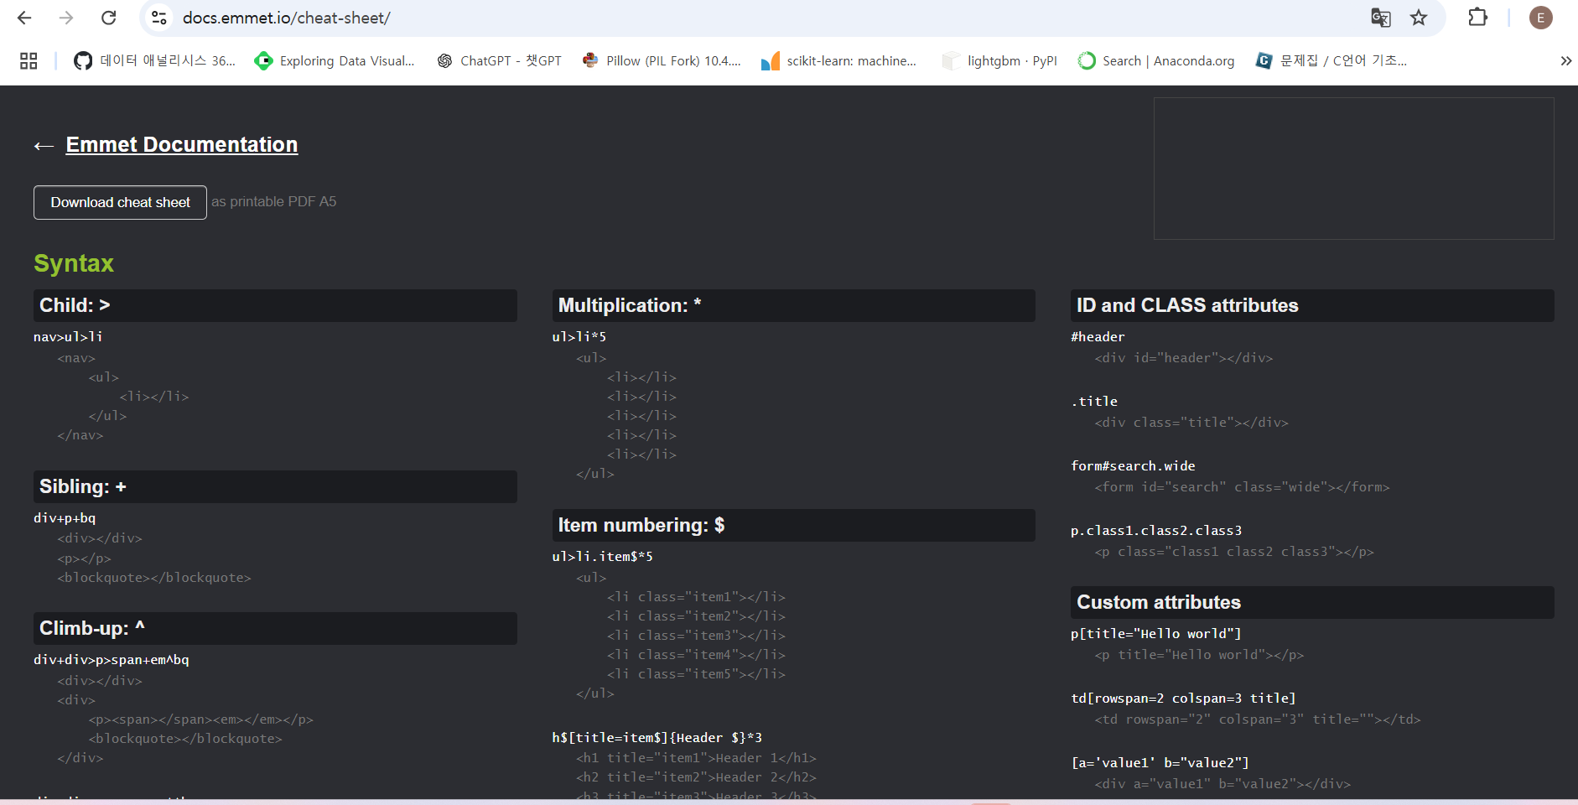This screenshot has width=1578, height=805.
Task: Click the <h1 title="item1">Header 1</h1> line
Action: coord(697,758)
